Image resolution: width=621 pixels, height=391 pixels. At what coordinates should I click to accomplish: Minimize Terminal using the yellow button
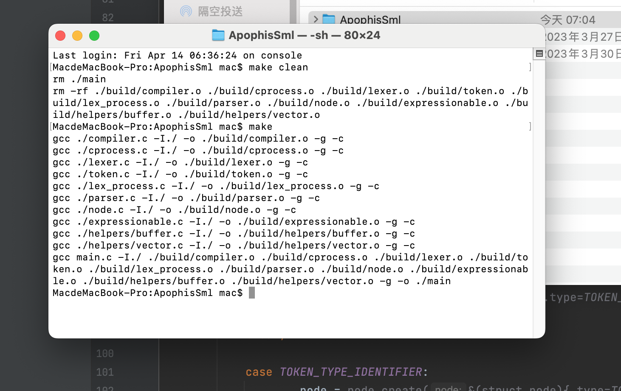(x=77, y=36)
